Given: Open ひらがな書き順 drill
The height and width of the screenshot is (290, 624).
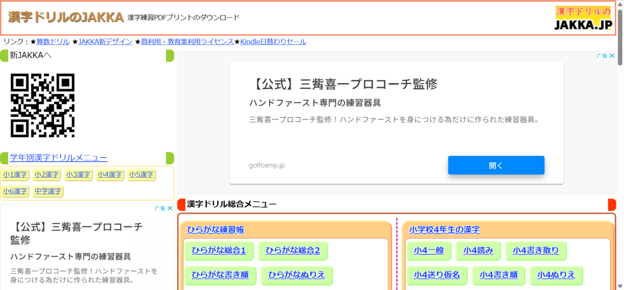Looking at the screenshot, I should point(221,276).
